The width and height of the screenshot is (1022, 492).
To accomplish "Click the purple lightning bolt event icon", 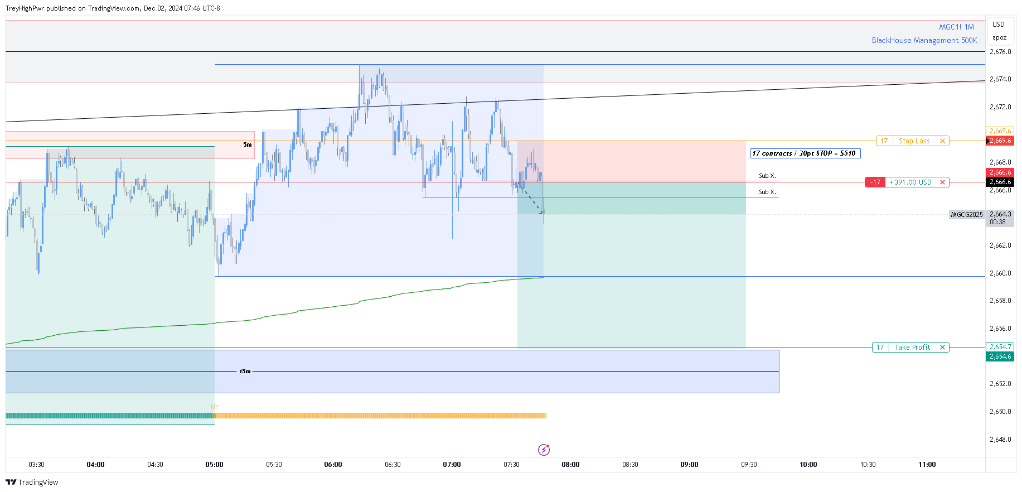I will coord(544,450).
